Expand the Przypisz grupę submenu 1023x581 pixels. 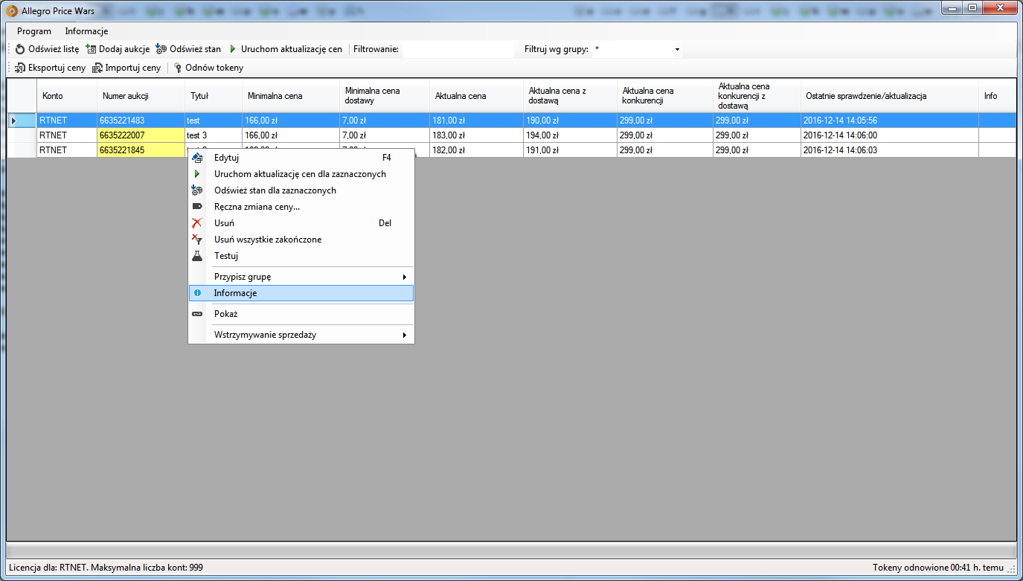point(301,277)
